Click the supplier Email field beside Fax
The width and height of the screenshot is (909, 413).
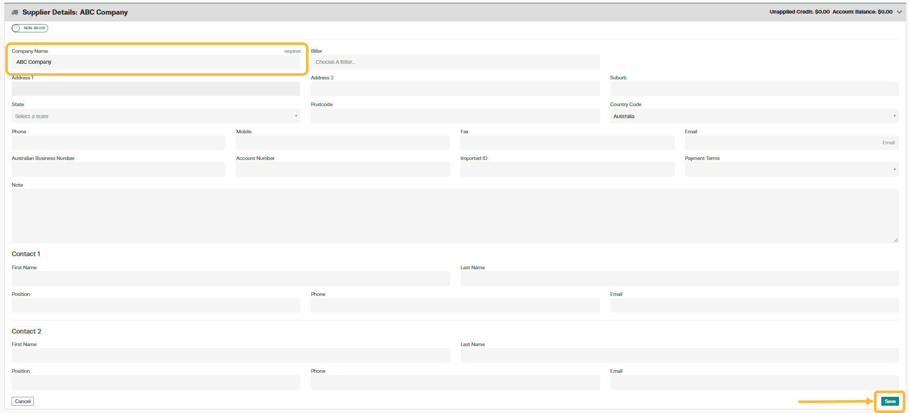pyautogui.click(x=792, y=143)
